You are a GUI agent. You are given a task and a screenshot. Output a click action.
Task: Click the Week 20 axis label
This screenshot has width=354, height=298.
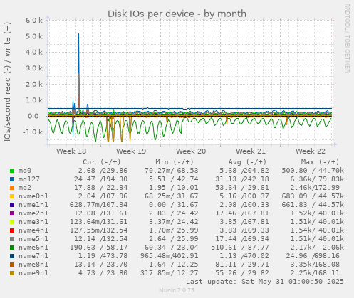point(191,151)
